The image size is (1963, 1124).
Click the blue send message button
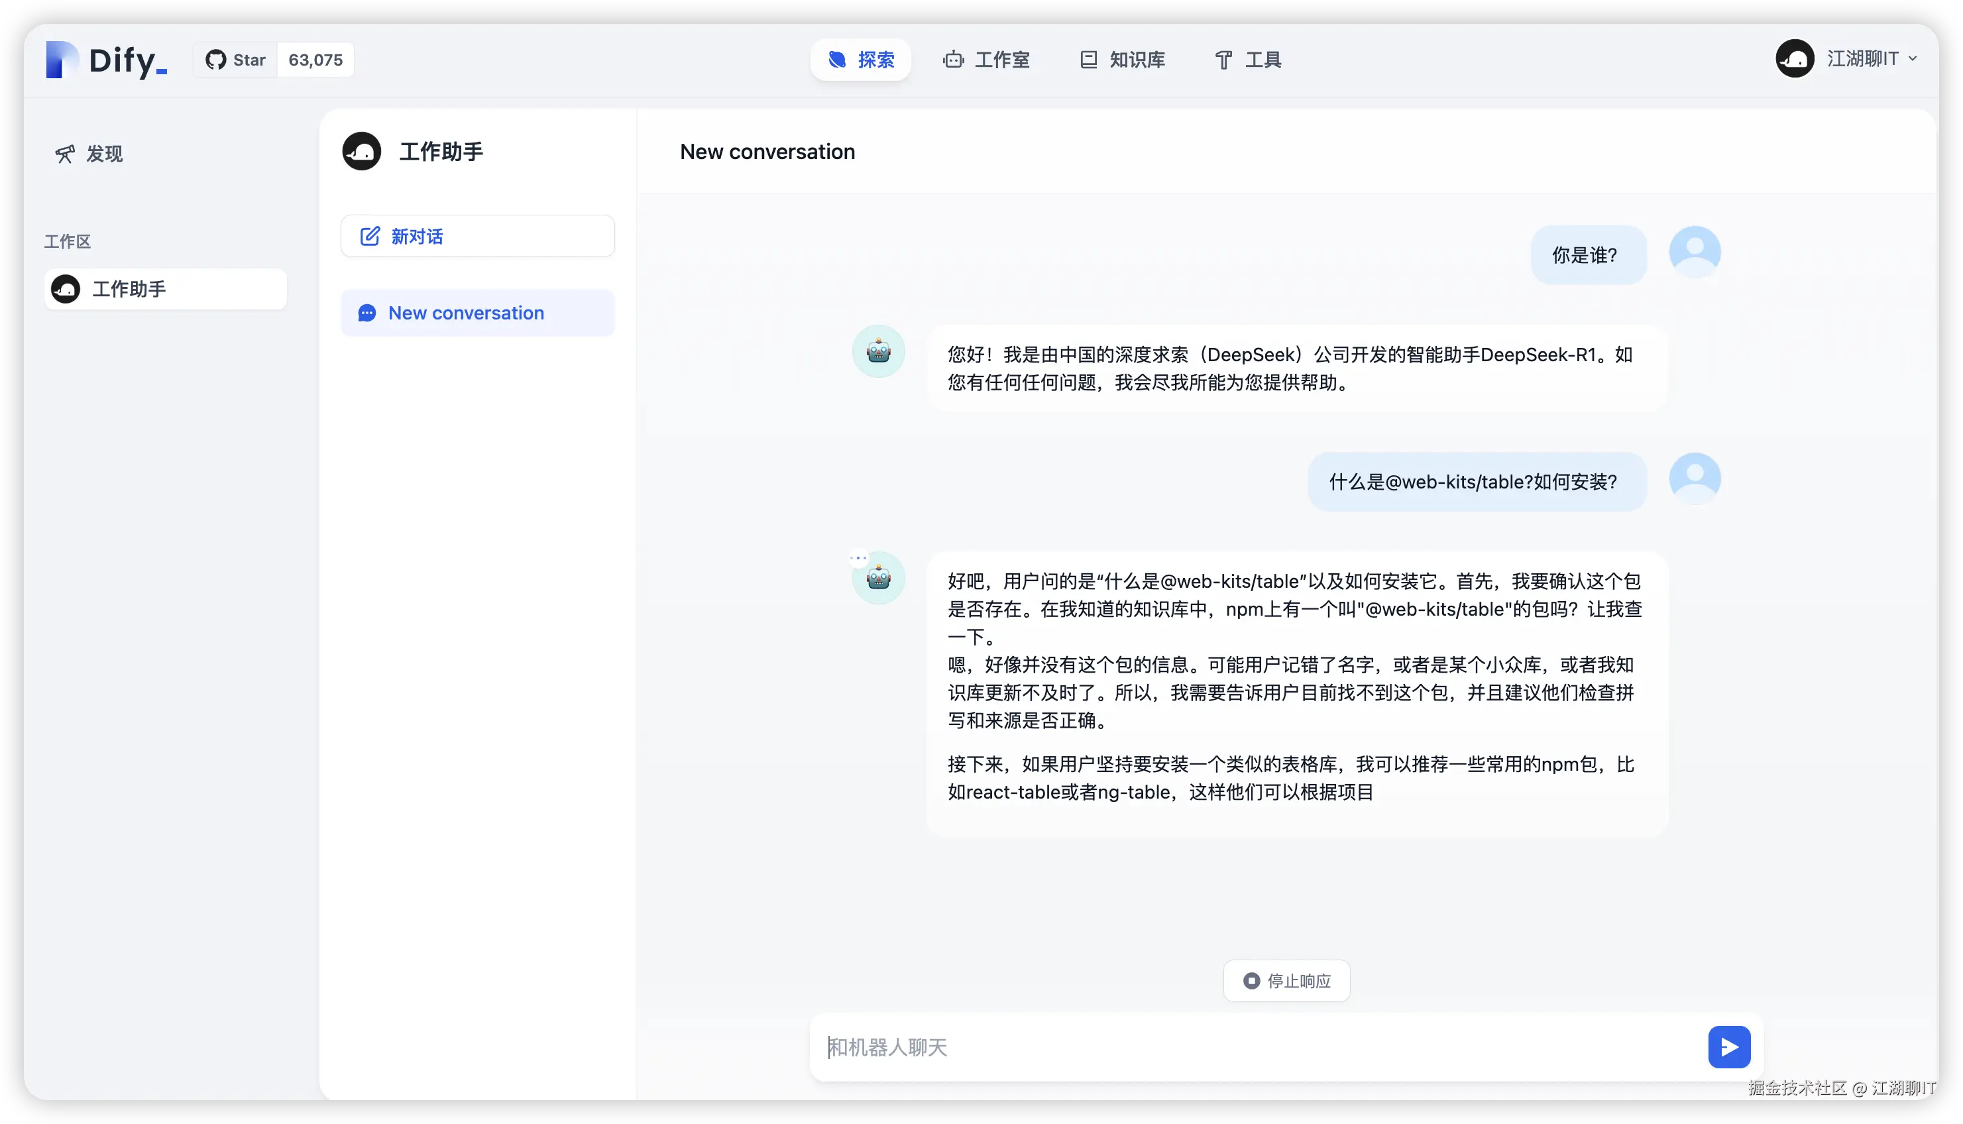click(1728, 1047)
